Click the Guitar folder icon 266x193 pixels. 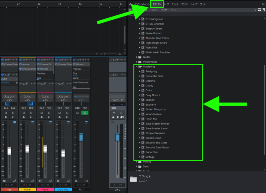coord(140,57)
